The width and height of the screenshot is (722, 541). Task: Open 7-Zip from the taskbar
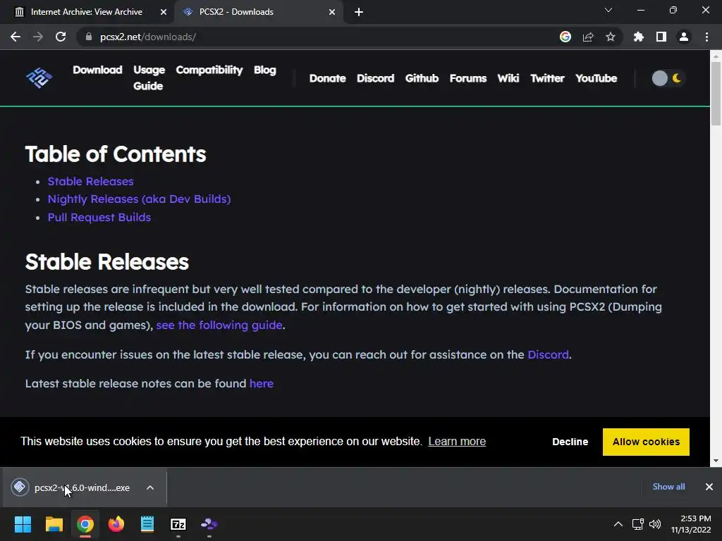(x=178, y=524)
